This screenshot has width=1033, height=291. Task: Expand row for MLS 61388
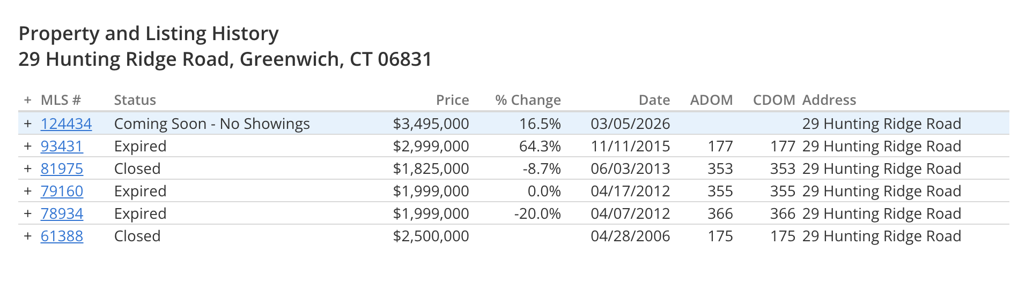(28, 236)
